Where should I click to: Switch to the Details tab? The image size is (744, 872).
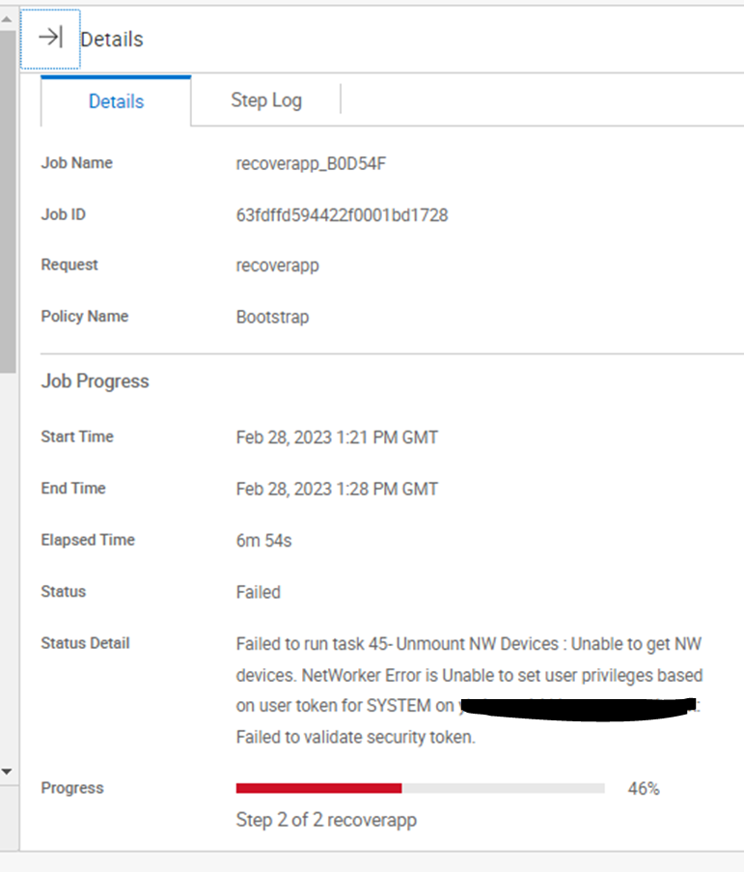click(x=116, y=100)
